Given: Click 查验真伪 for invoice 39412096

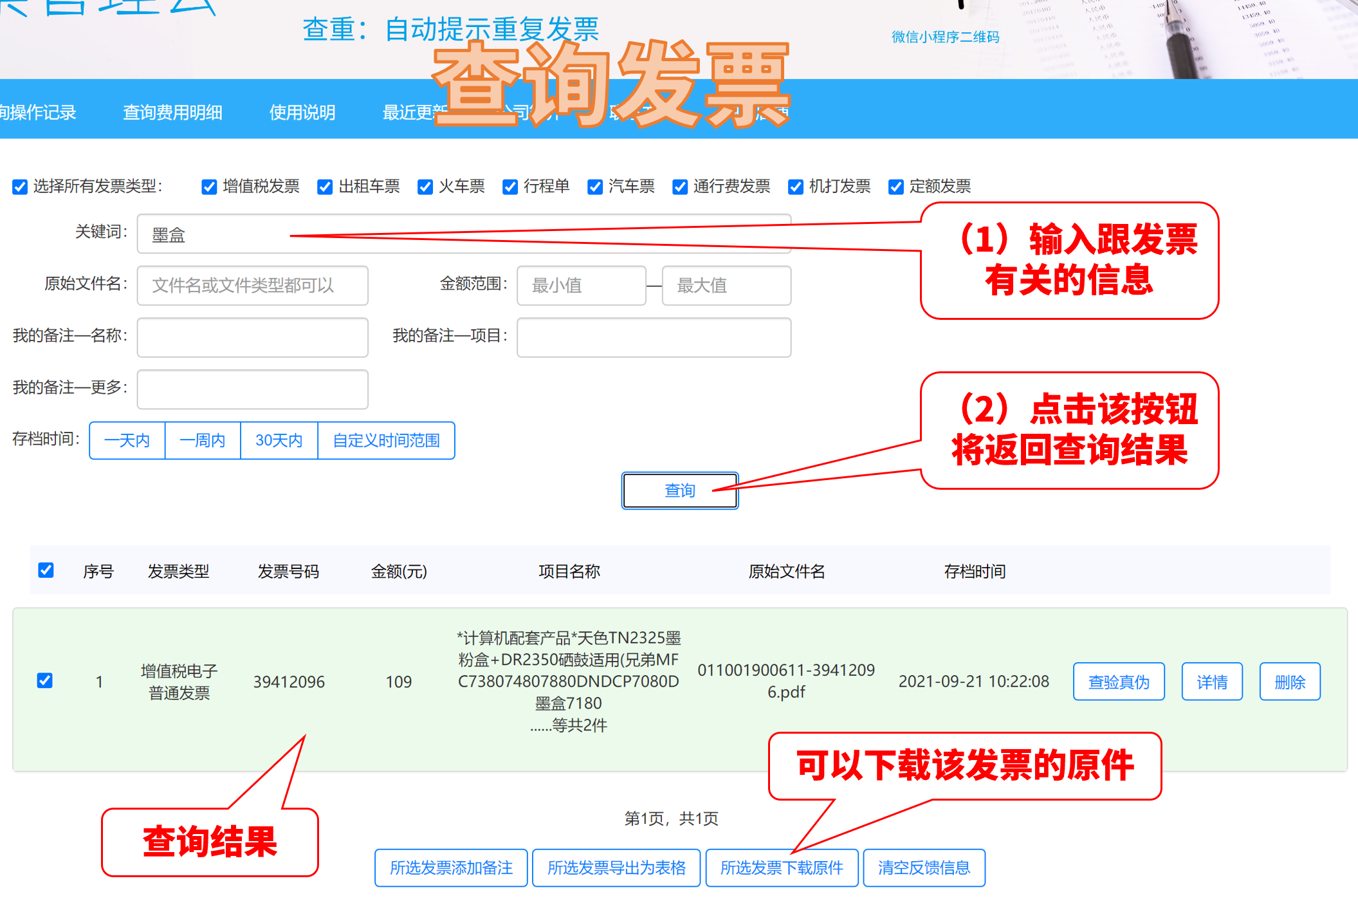Looking at the screenshot, I should coord(1118,682).
